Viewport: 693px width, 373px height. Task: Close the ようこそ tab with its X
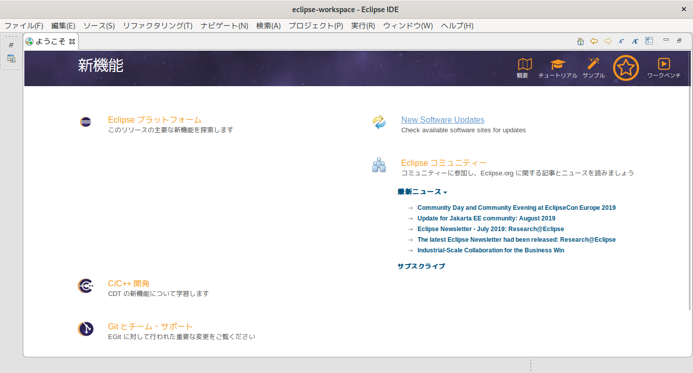coord(72,42)
